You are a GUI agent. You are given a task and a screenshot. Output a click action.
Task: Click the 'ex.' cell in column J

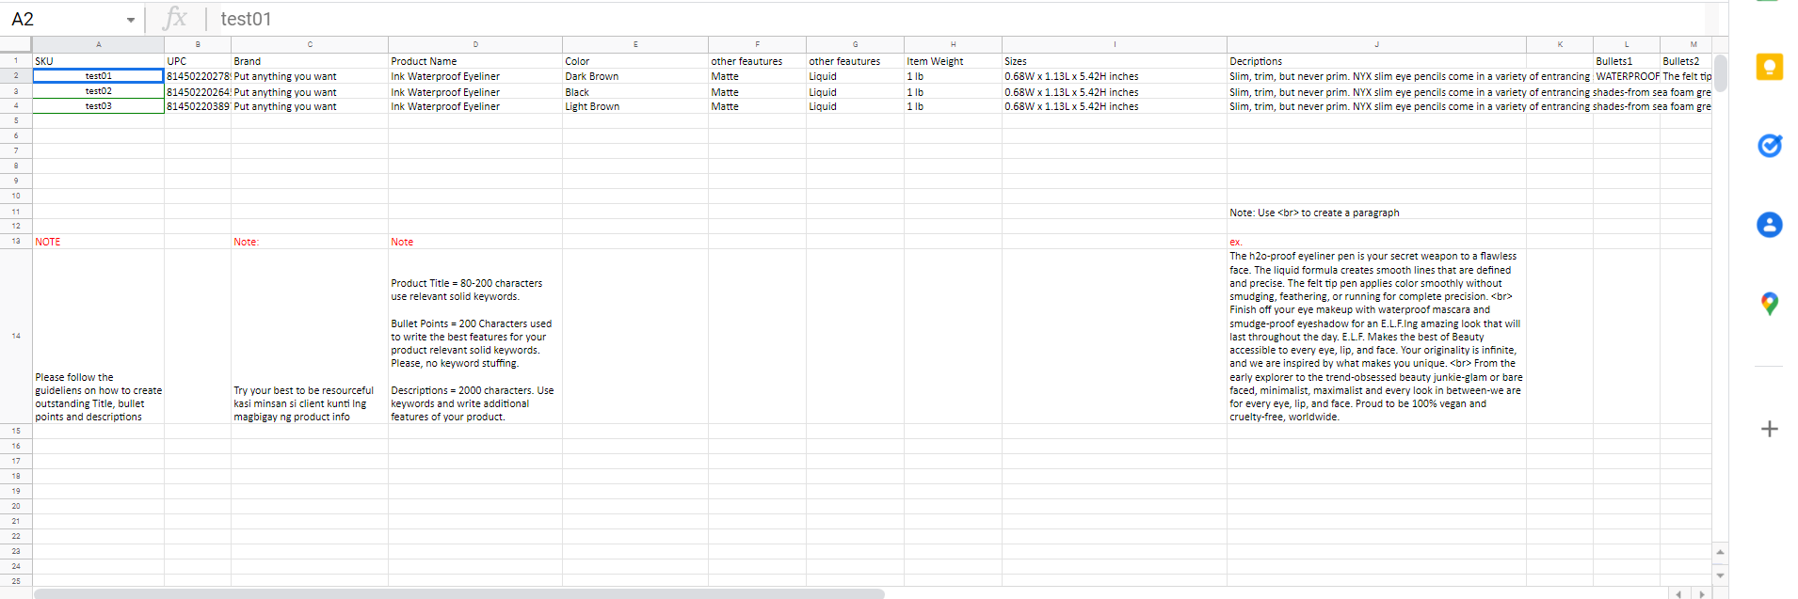pos(1376,242)
